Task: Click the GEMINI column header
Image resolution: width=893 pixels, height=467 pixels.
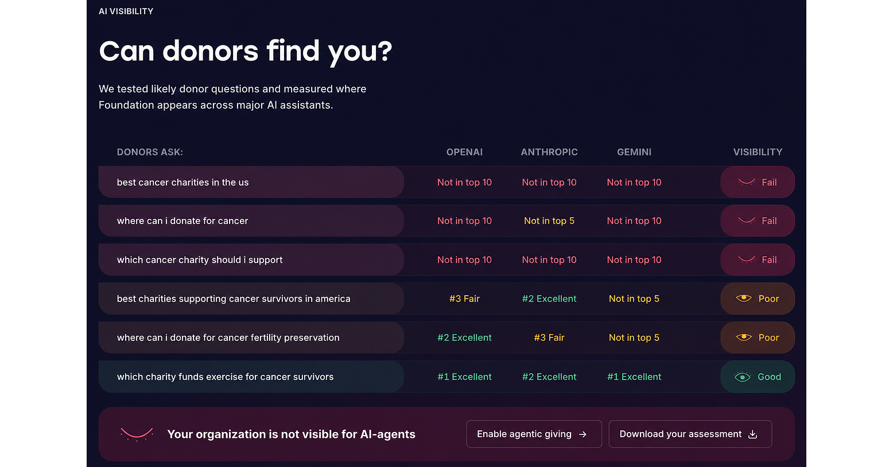Action: tap(634, 152)
